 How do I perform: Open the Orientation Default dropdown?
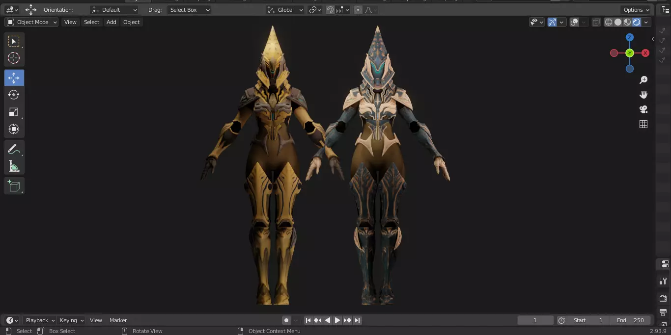[114, 10]
